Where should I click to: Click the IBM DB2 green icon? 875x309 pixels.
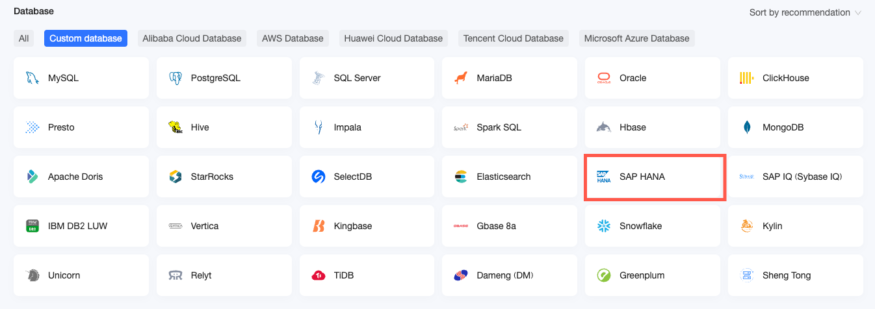pos(32,226)
